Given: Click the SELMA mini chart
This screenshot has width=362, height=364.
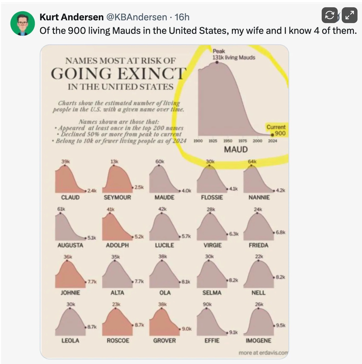Looking at the screenshot, I should coord(212,275).
